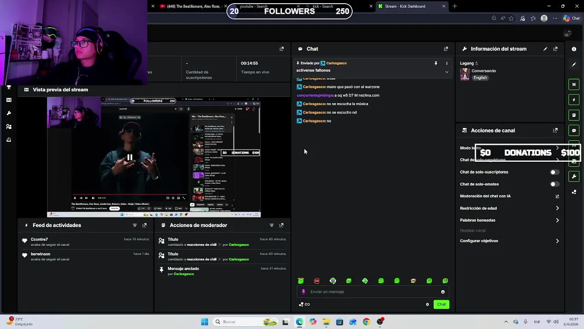The image size is (584, 329).
Task: Open Carlosgasco profile in pinned message
Action: [x=336, y=63]
